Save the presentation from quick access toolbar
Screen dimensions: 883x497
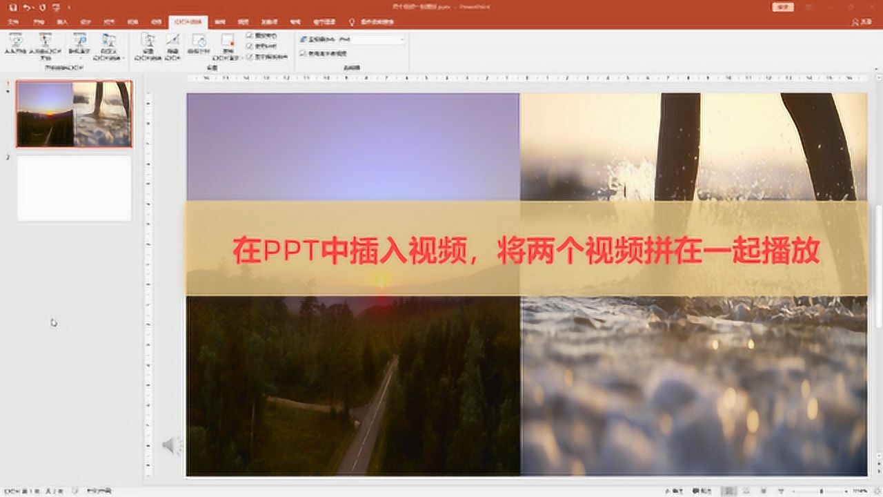pos(13,6)
